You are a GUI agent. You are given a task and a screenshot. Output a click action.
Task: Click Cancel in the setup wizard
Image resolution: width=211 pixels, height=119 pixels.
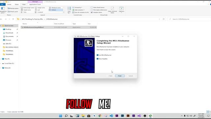click(131, 76)
